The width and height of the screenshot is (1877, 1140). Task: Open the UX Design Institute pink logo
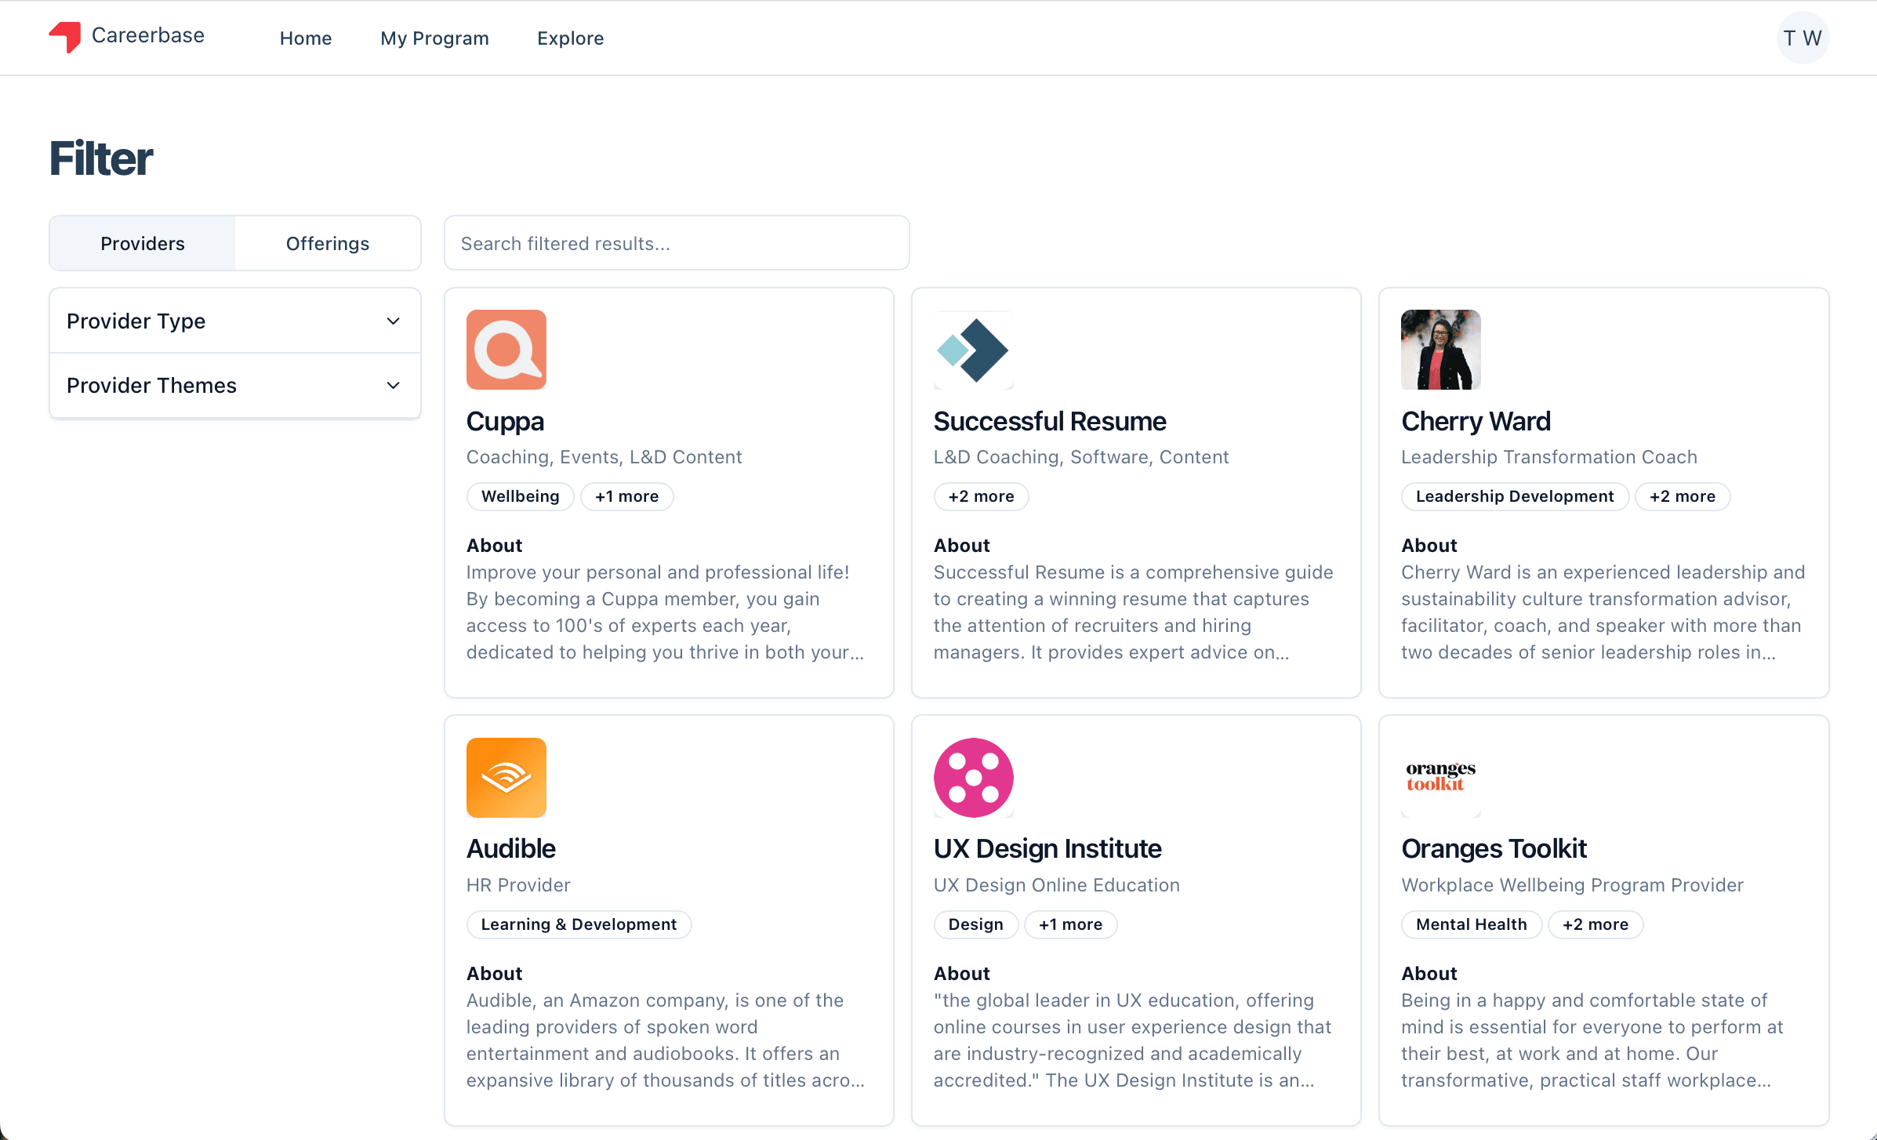pos(973,777)
